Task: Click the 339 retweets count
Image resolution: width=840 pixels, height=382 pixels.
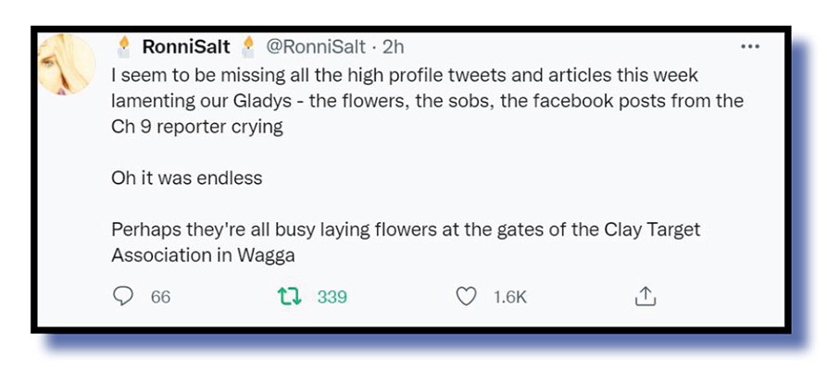Action: tap(332, 297)
